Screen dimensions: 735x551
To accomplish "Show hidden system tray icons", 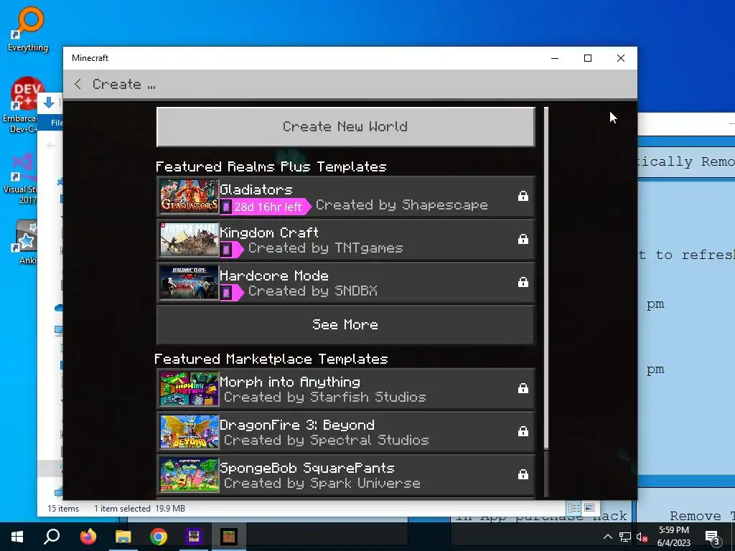I will [607, 537].
